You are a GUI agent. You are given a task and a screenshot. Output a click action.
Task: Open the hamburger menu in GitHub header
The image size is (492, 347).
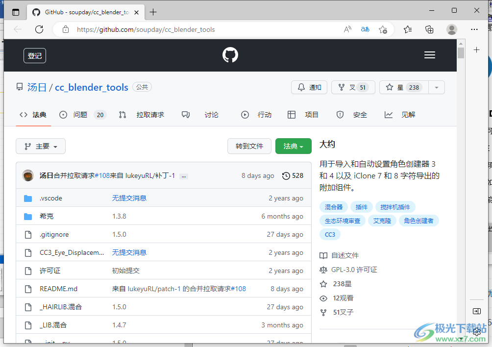click(430, 55)
